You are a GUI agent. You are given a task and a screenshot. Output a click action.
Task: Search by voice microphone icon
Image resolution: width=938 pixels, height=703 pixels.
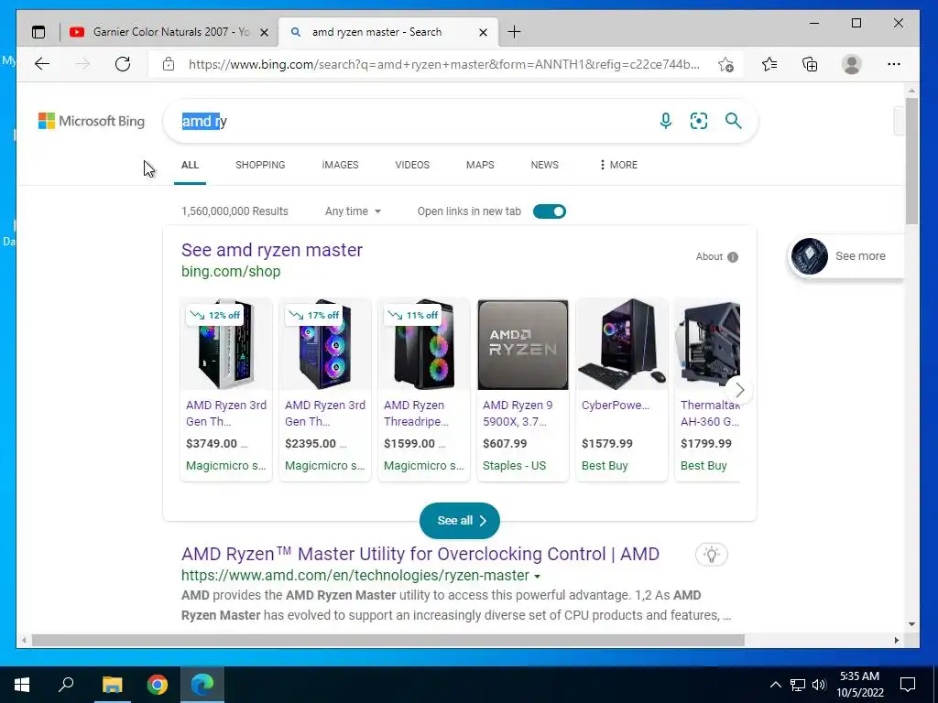(x=666, y=121)
